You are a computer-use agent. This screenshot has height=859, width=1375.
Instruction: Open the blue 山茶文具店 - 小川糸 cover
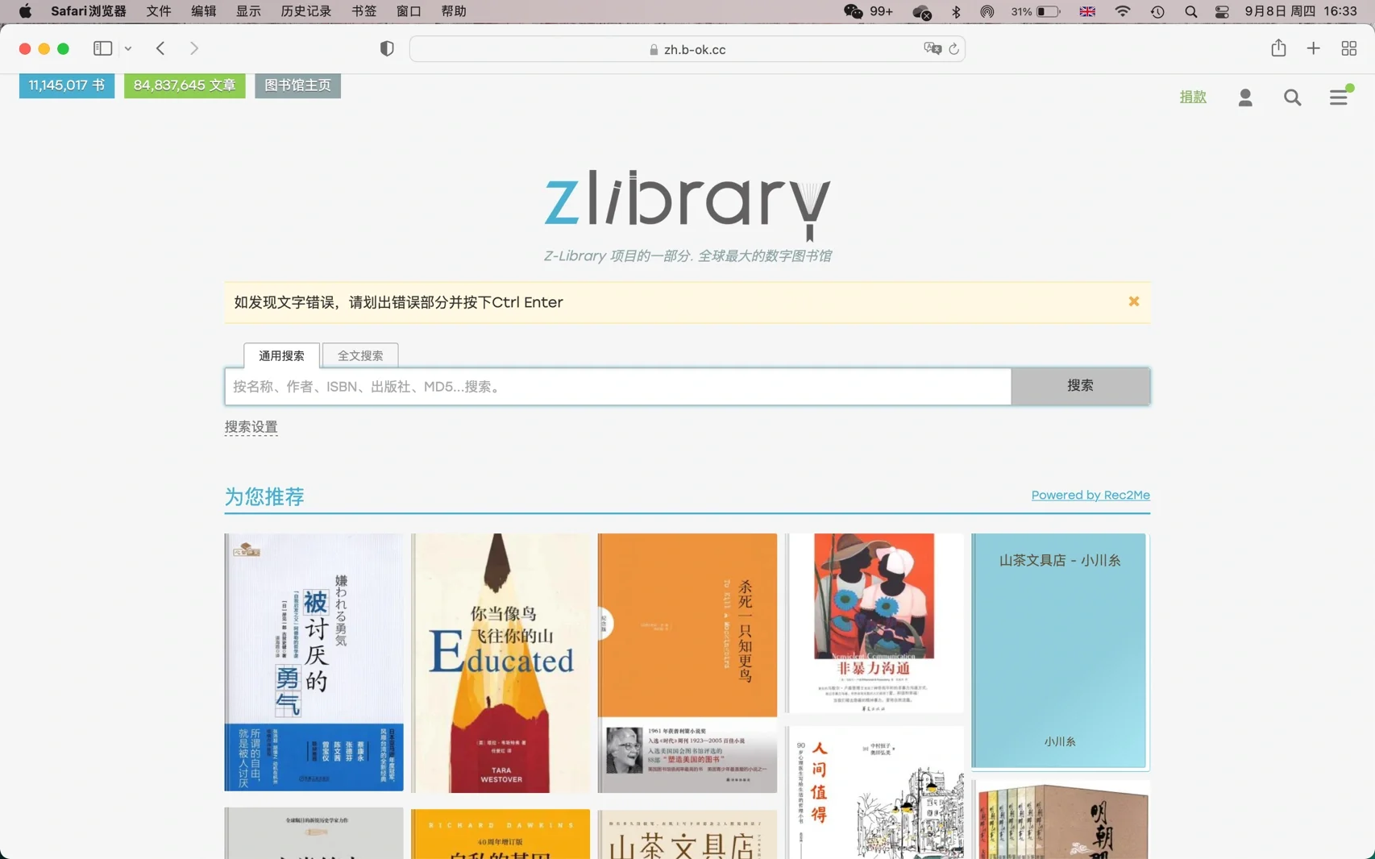[1059, 650]
